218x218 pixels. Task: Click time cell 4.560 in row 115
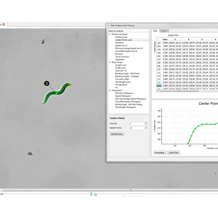pos(165,86)
